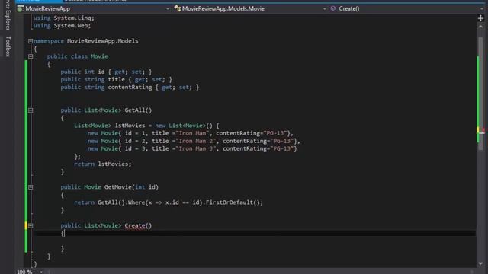
Task: Click the vertical scrollbar up arrow
Action: [x=480, y=27]
